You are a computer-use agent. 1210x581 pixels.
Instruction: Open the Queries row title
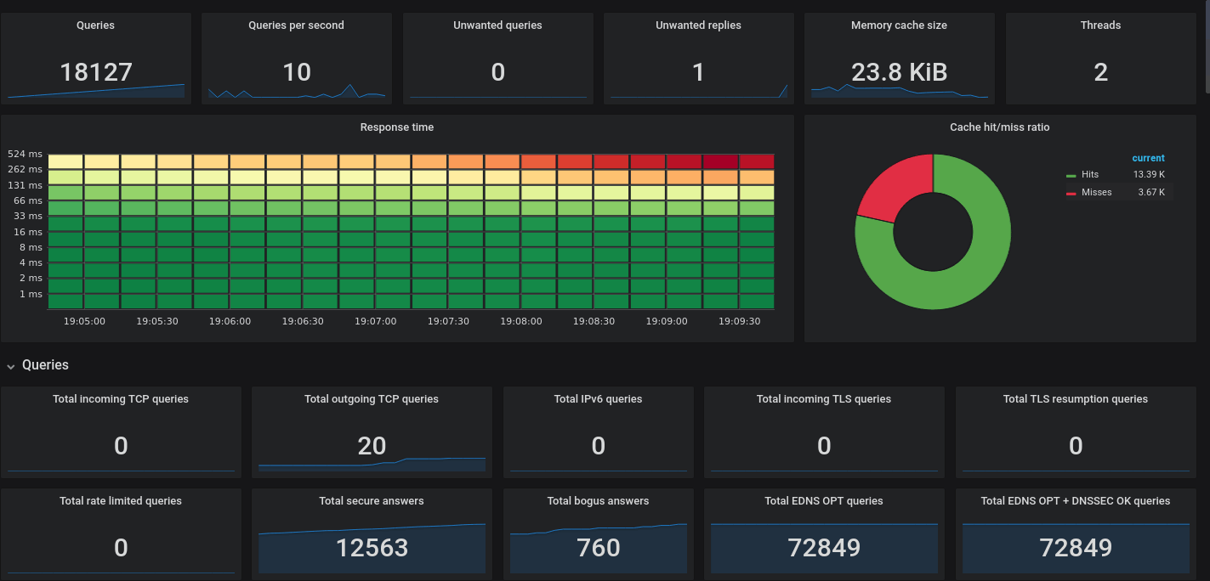point(45,365)
